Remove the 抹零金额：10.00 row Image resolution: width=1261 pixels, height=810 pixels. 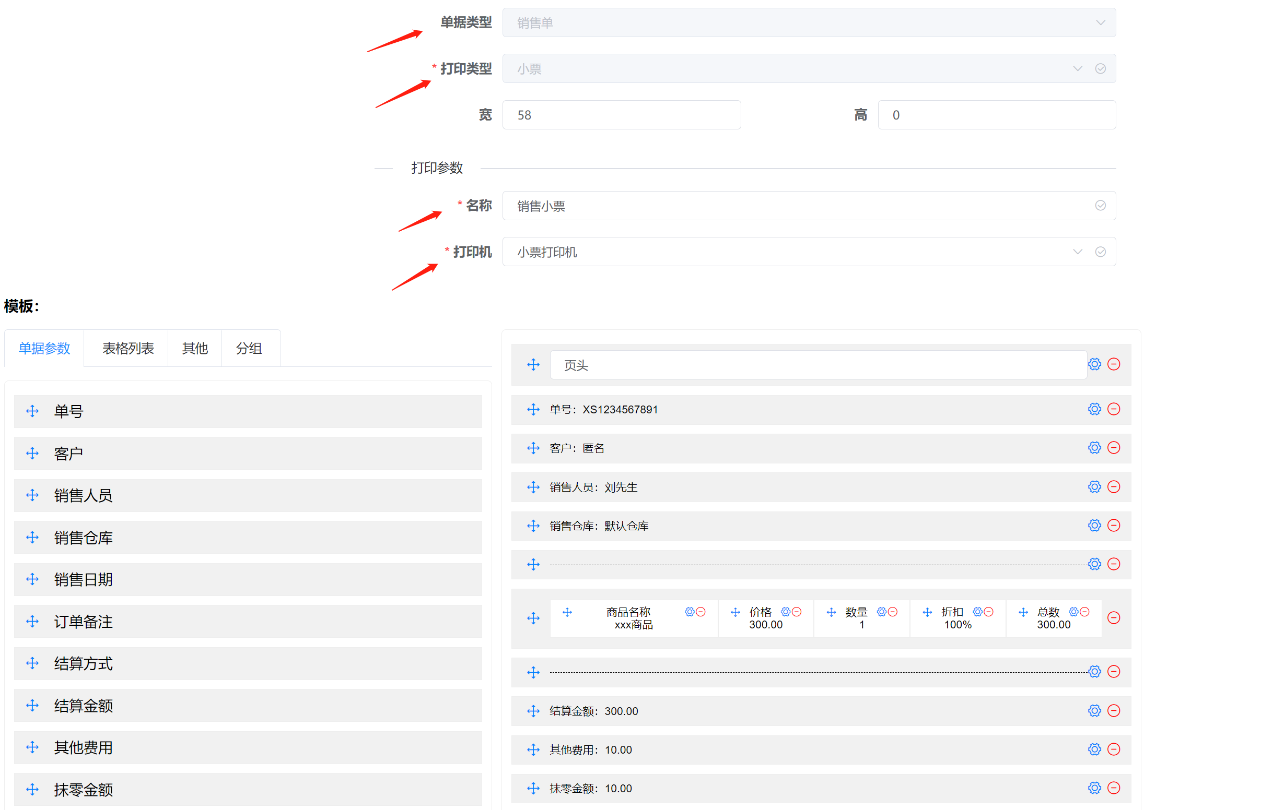point(1113,788)
